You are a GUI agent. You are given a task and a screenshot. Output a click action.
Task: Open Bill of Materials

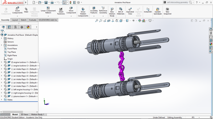121,11
